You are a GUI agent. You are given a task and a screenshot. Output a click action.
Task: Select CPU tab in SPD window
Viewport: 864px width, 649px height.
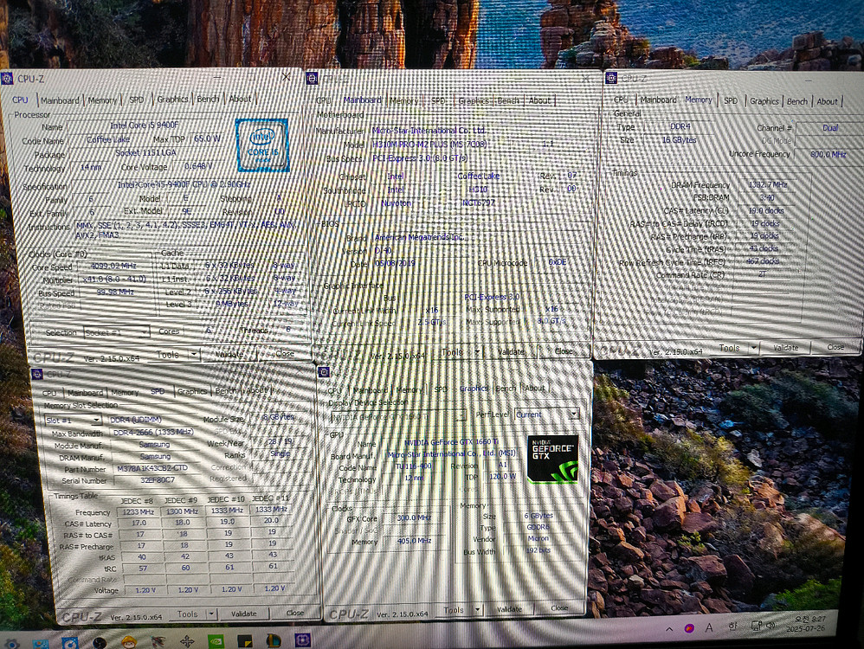pyautogui.click(x=49, y=393)
